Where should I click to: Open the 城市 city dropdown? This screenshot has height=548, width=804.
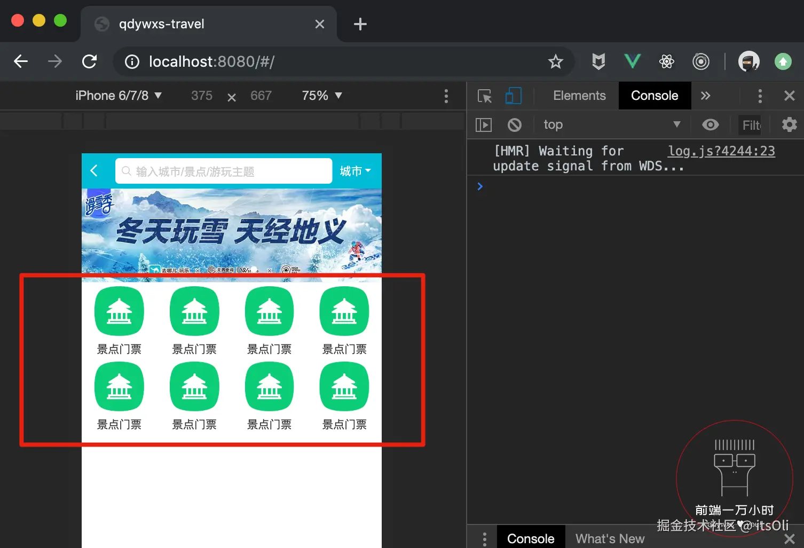point(355,171)
